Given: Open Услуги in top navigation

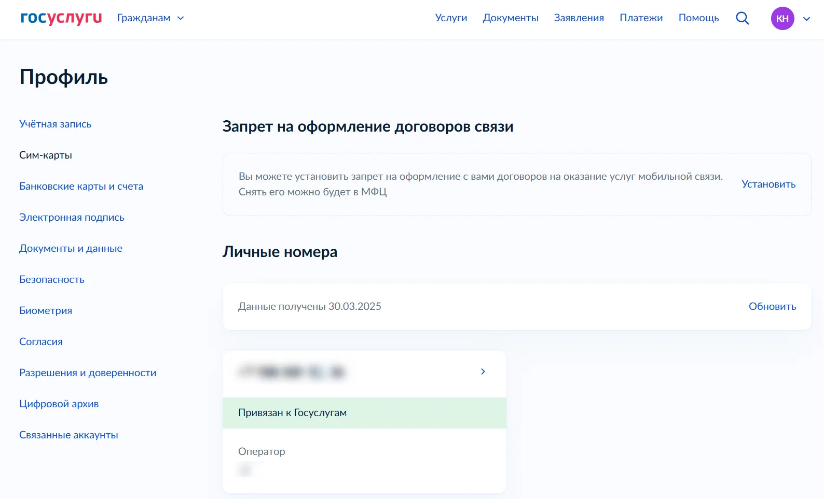Looking at the screenshot, I should point(451,18).
